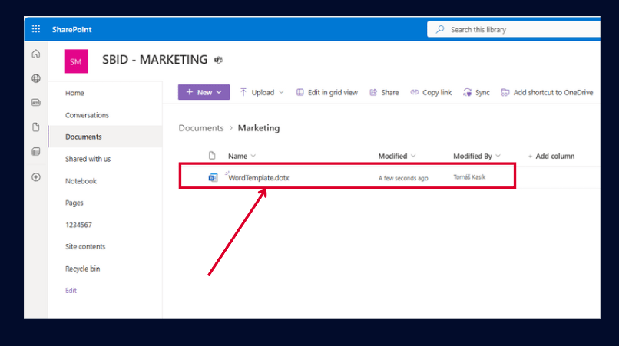This screenshot has height=346, width=619.
Task: Open Site contents in the navigation
Action: click(85, 246)
